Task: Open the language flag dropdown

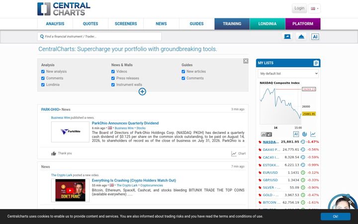Action: [x=314, y=8]
